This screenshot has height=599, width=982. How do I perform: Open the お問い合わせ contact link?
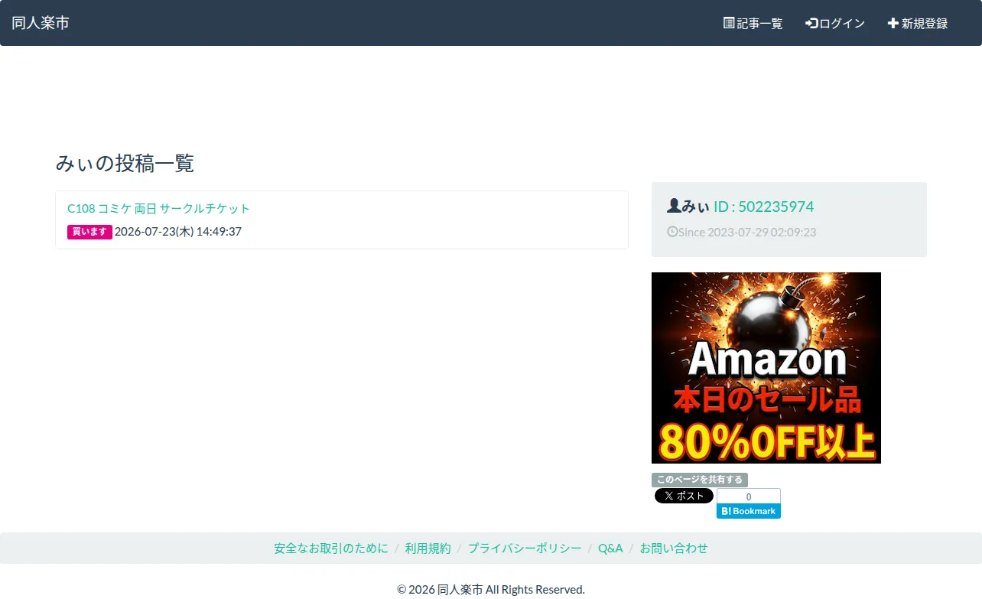pyautogui.click(x=674, y=548)
